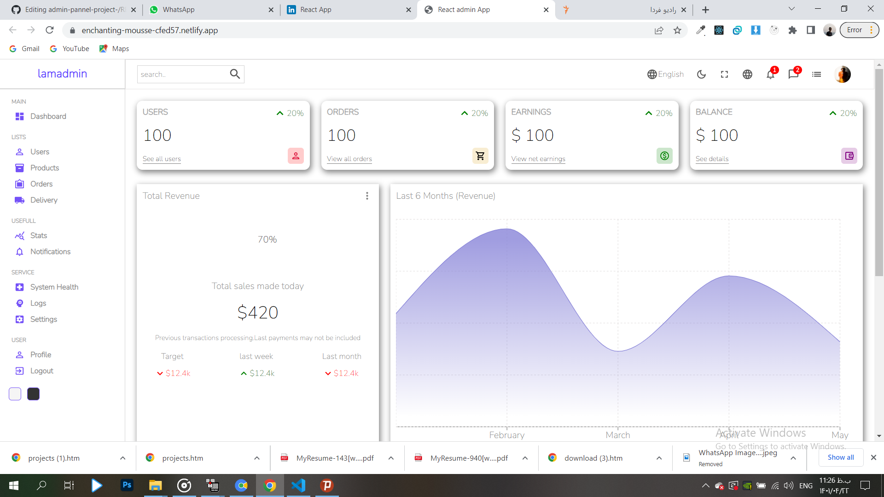884x497 pixels.
Task: Select the dark theme color swatch
Action: coord(33,394)
